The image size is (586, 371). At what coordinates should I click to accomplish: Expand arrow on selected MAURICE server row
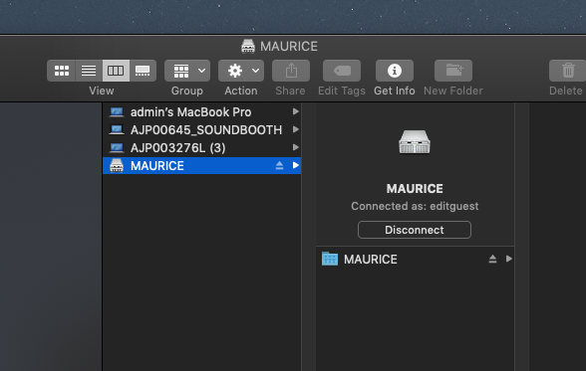(x=296, y=165)
